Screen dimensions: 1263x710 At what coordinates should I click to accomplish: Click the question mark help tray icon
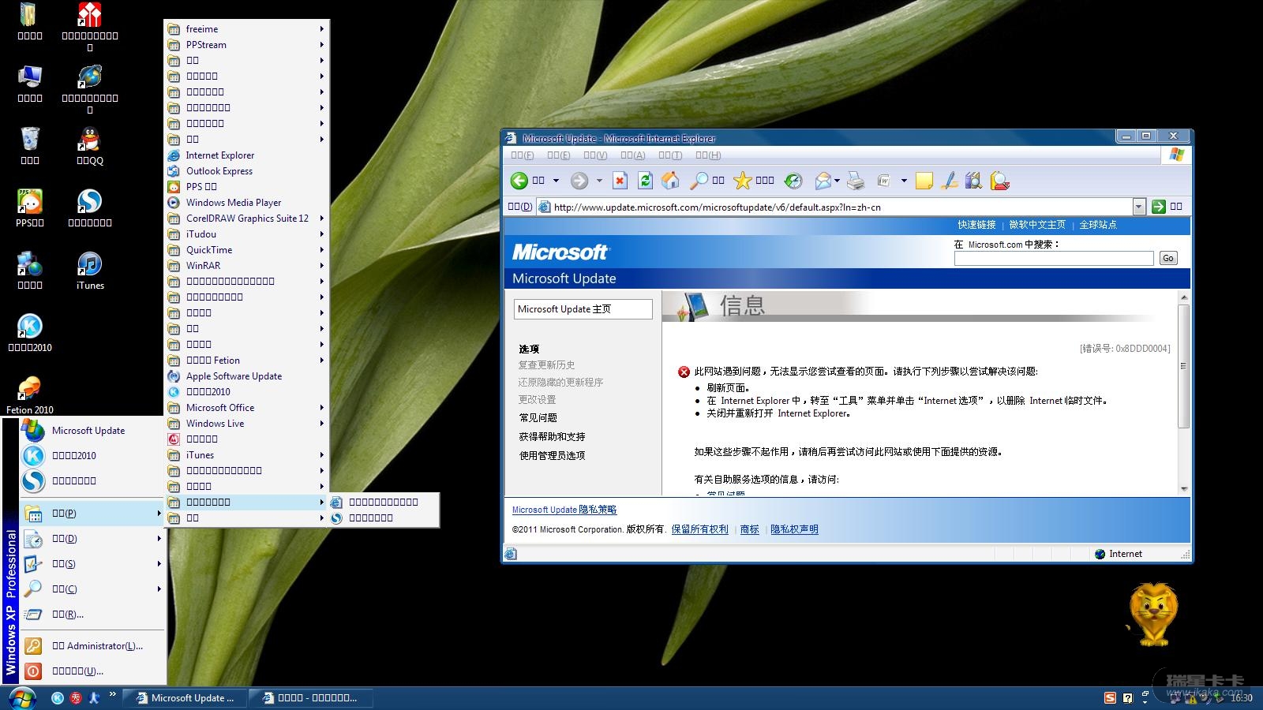point(1127,698)
